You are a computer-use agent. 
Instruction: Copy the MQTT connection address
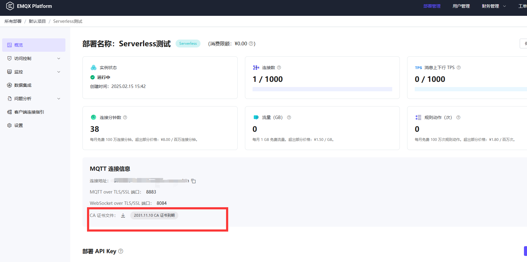coord(194,181)
